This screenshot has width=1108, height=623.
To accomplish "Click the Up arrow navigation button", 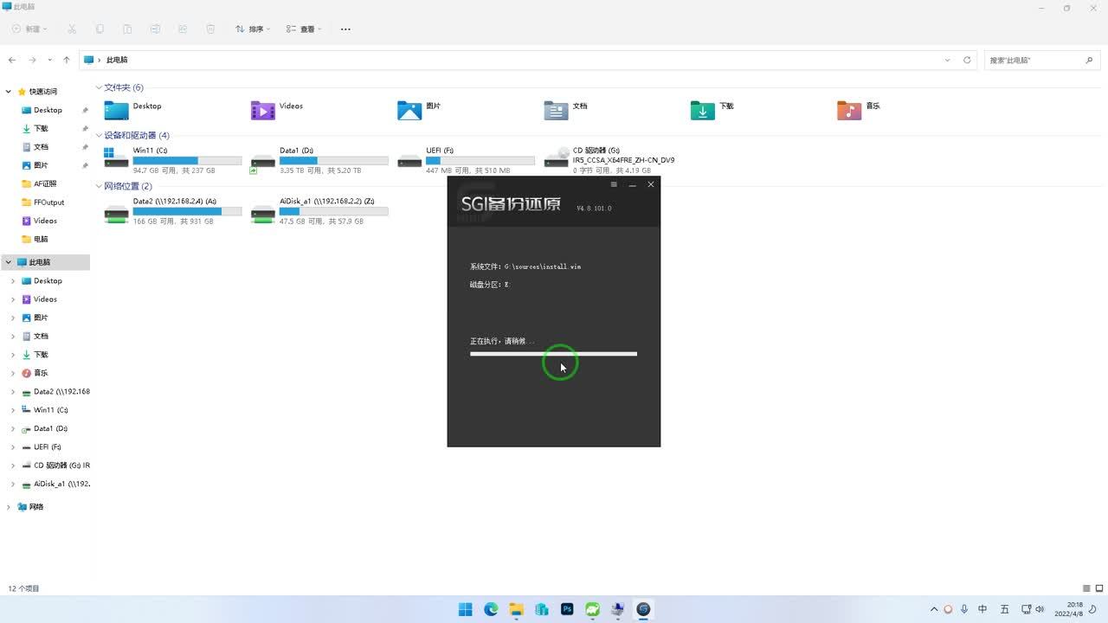I will 67,60.
